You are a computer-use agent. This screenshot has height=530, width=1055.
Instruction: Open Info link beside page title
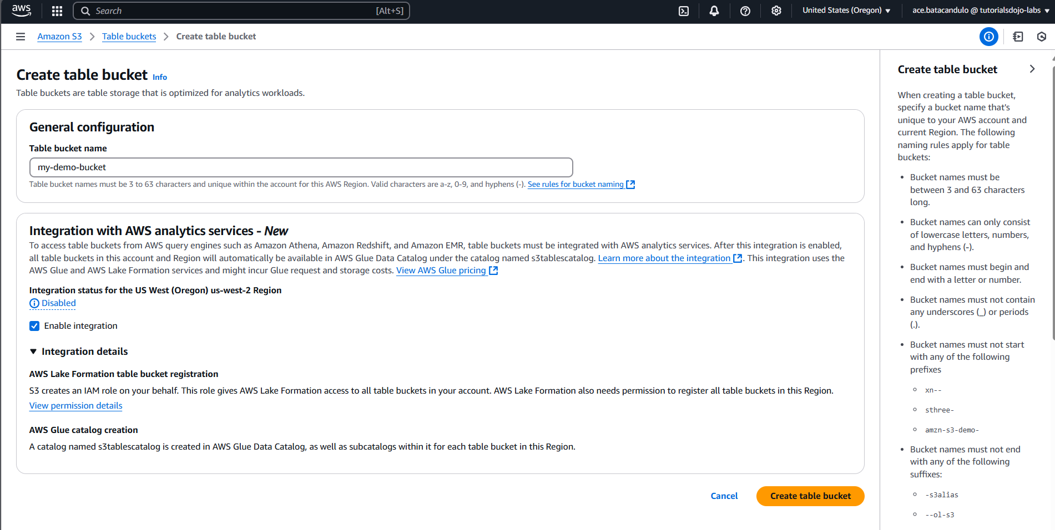[x=160, y=77]
